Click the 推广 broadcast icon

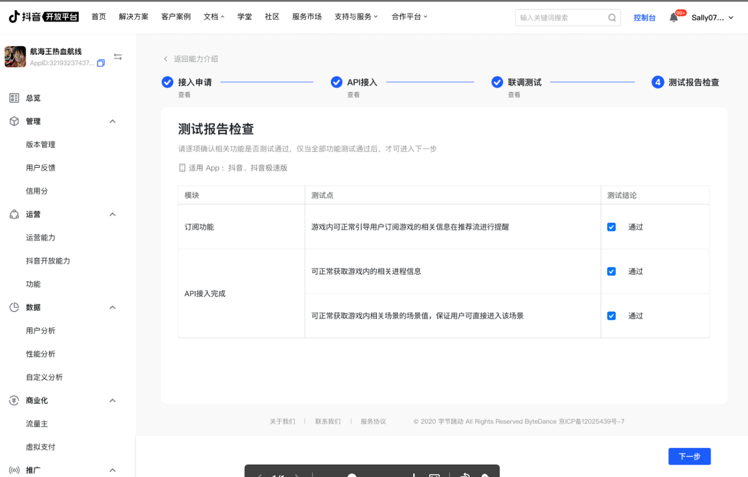click(14, 470)
